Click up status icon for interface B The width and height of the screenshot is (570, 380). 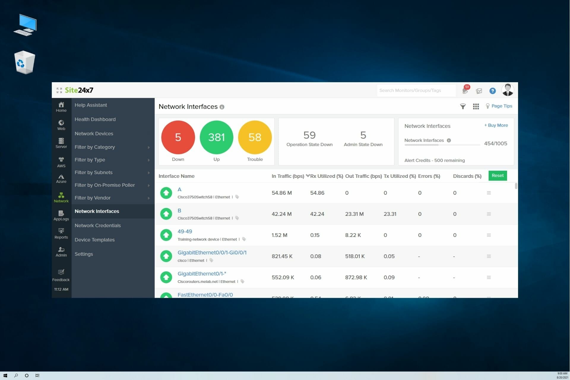[166, 214]
